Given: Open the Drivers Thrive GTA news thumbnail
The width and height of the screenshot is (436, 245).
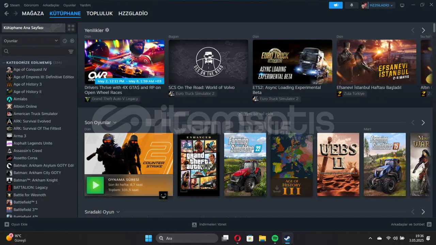Looking at the screenshot, I should tap(124, 62).
